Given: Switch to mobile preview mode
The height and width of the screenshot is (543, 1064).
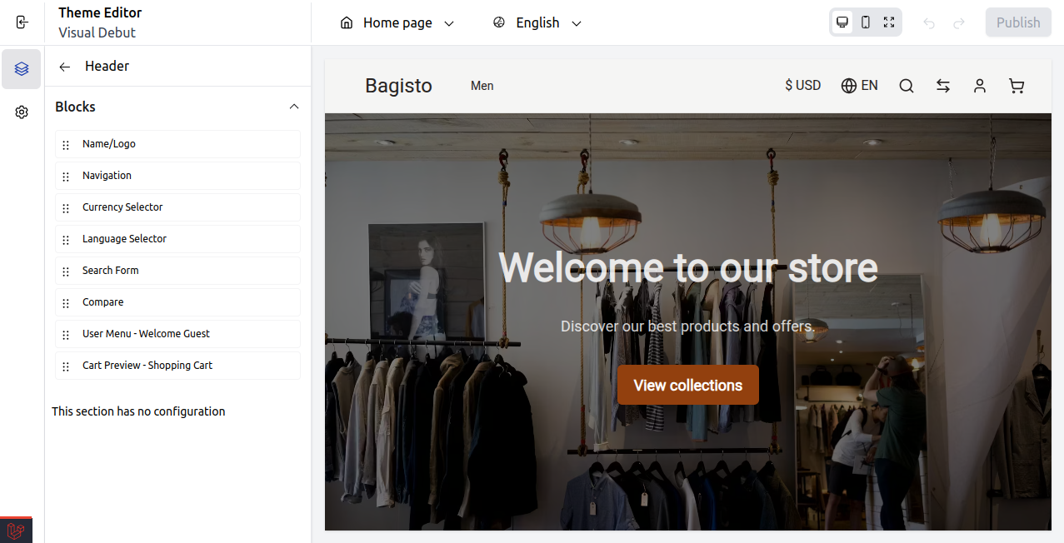Looking at the screenshot, I should (x=866, y=22).
